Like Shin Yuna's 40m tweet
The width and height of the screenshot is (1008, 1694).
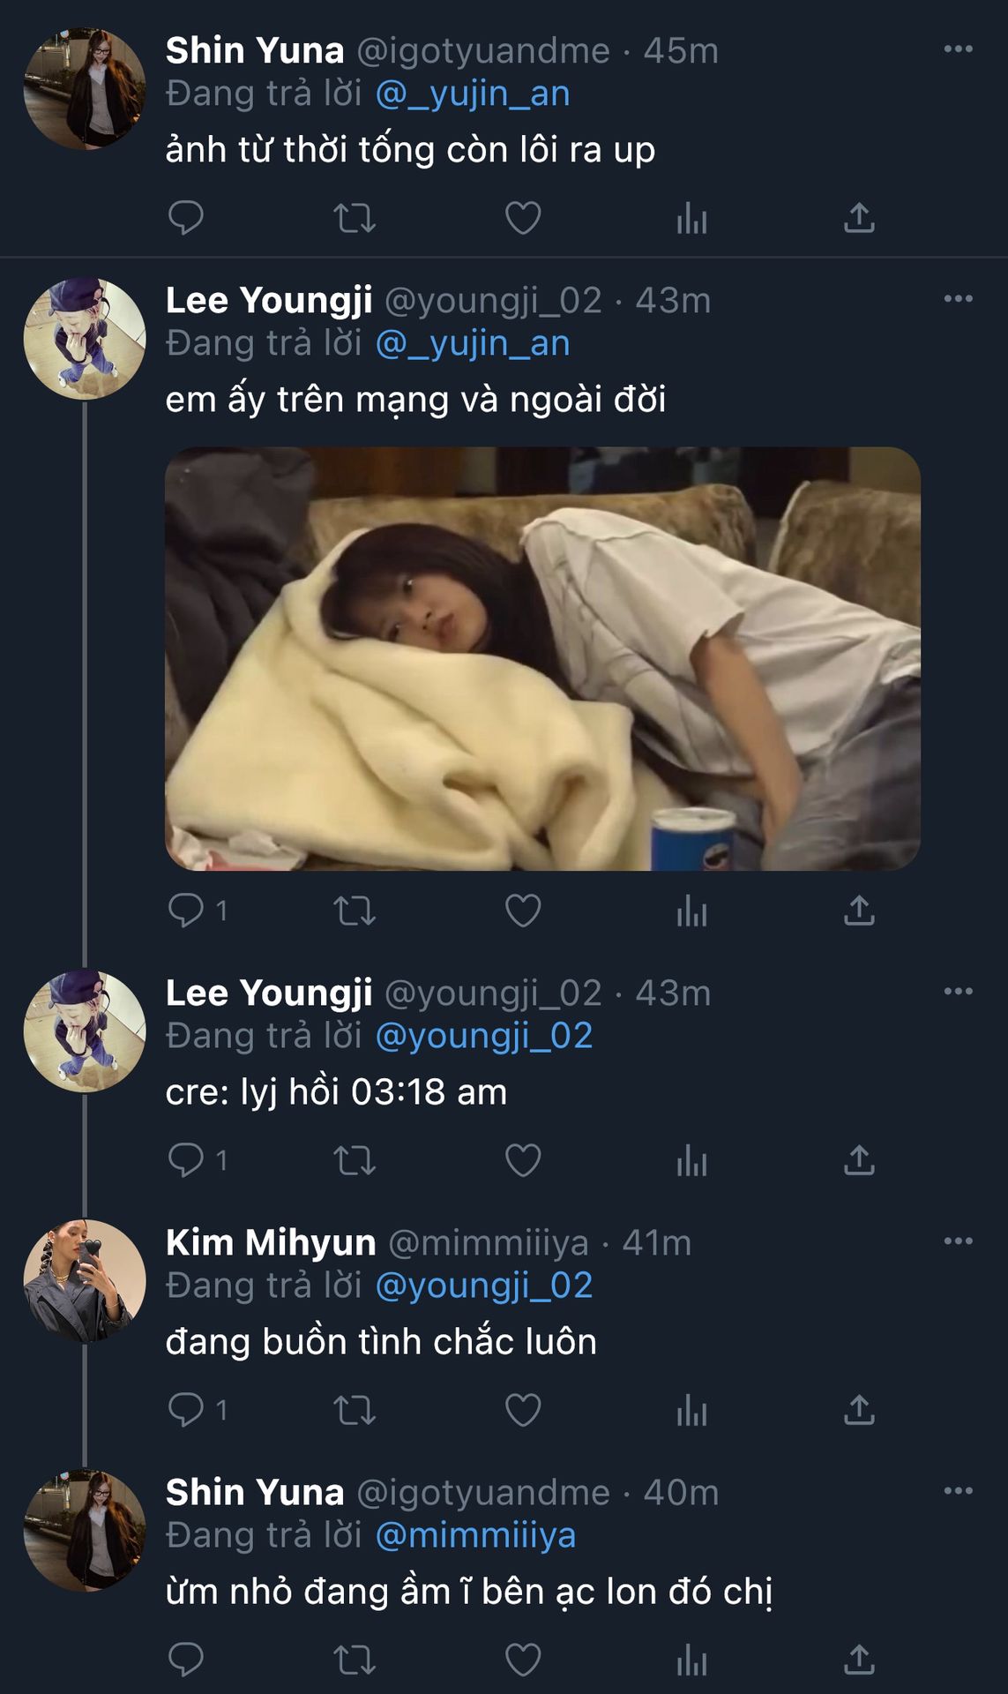pyautogui.click(x=522, y=1660)
